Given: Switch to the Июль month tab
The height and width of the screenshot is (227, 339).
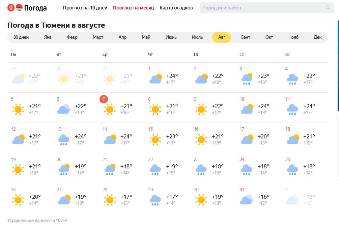Looking at the screenshot, I should 197,37.
